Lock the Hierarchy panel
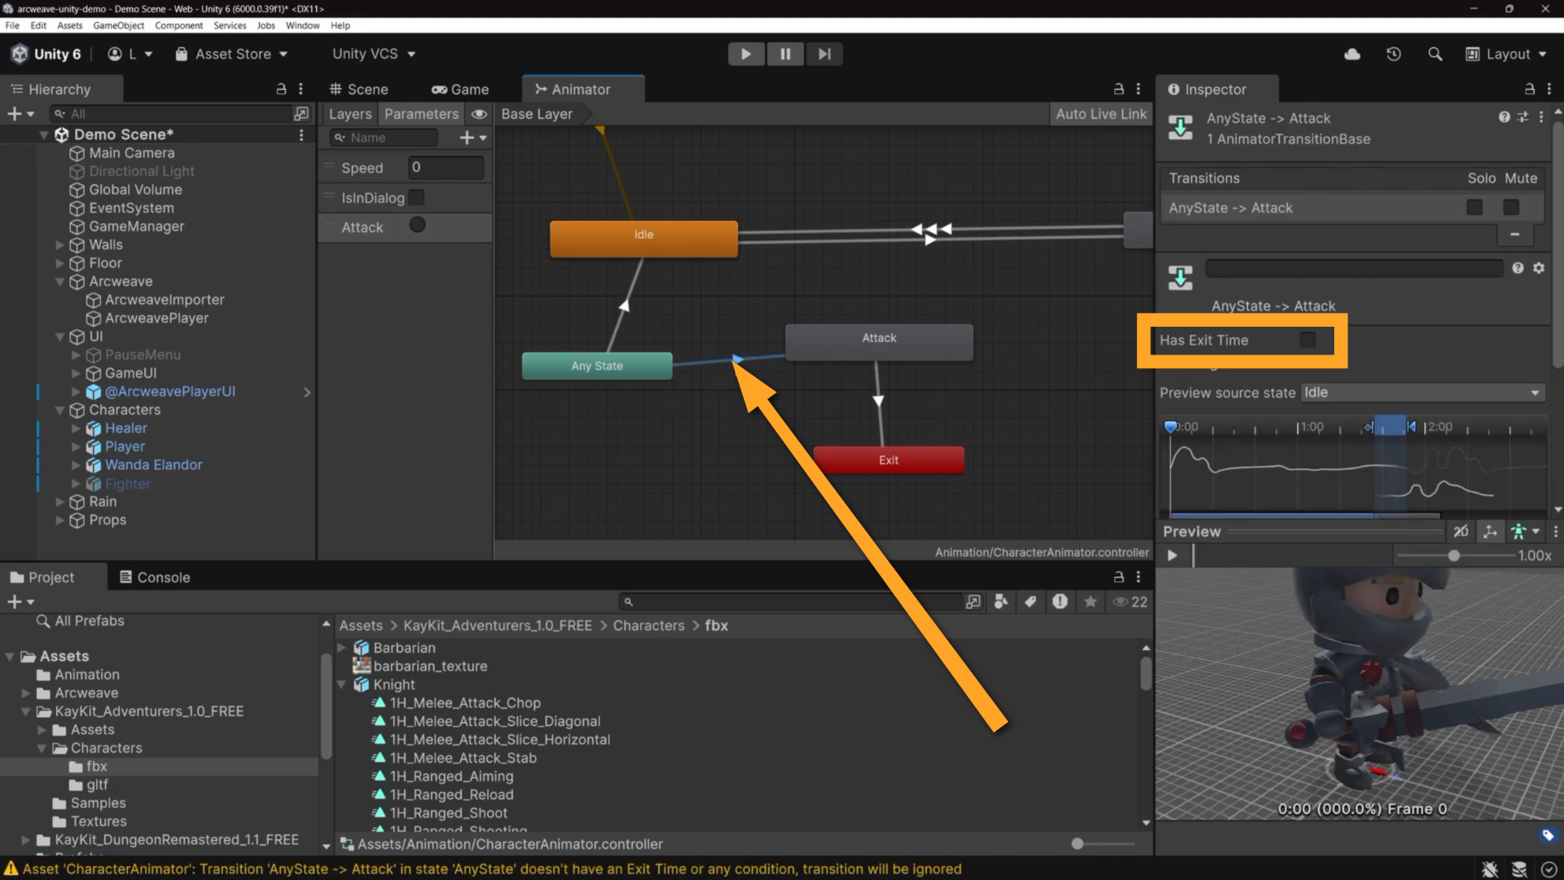Viewport: 1564px width, 880px height. click(281, 89)
